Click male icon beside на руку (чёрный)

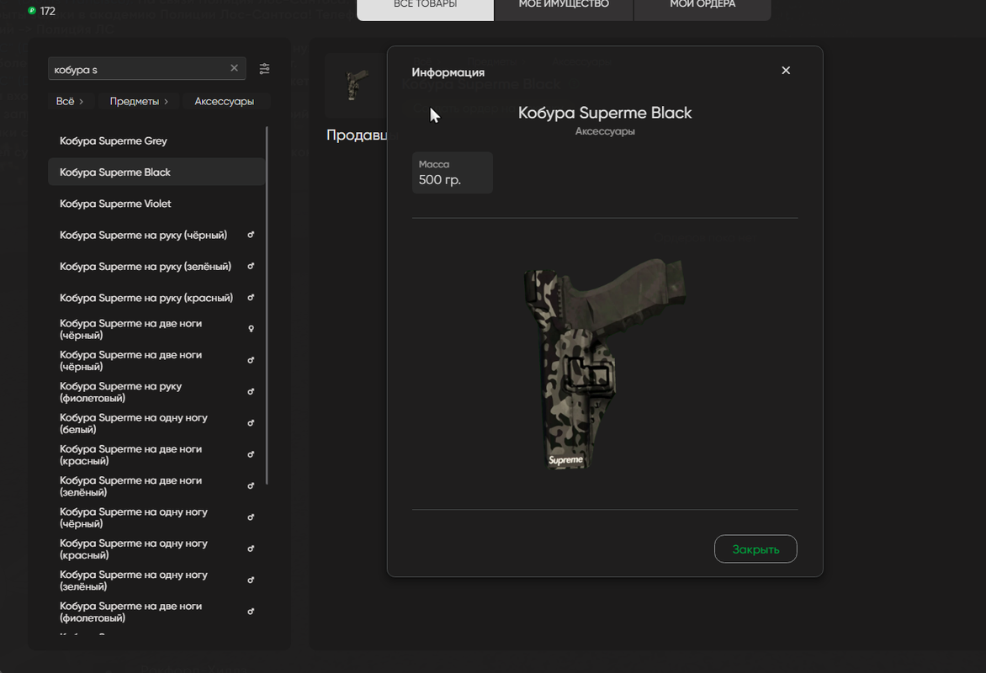pyautogui.click(x=250, y=235)
